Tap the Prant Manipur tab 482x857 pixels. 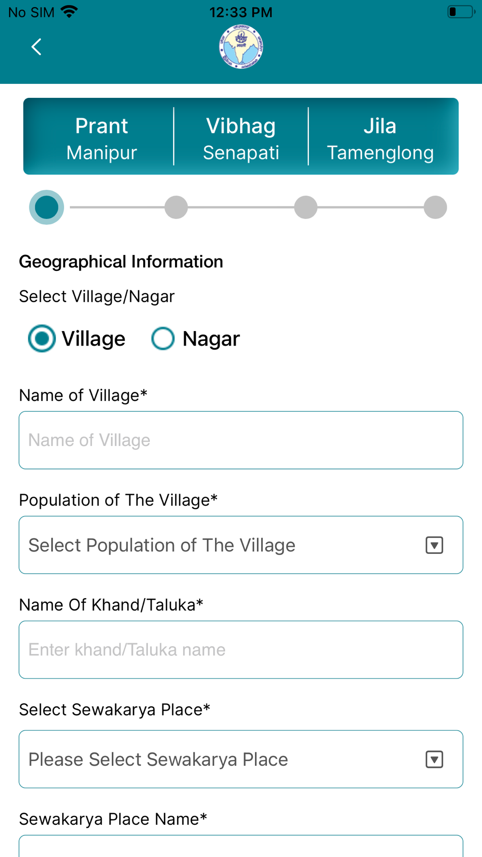coord(101,138)
